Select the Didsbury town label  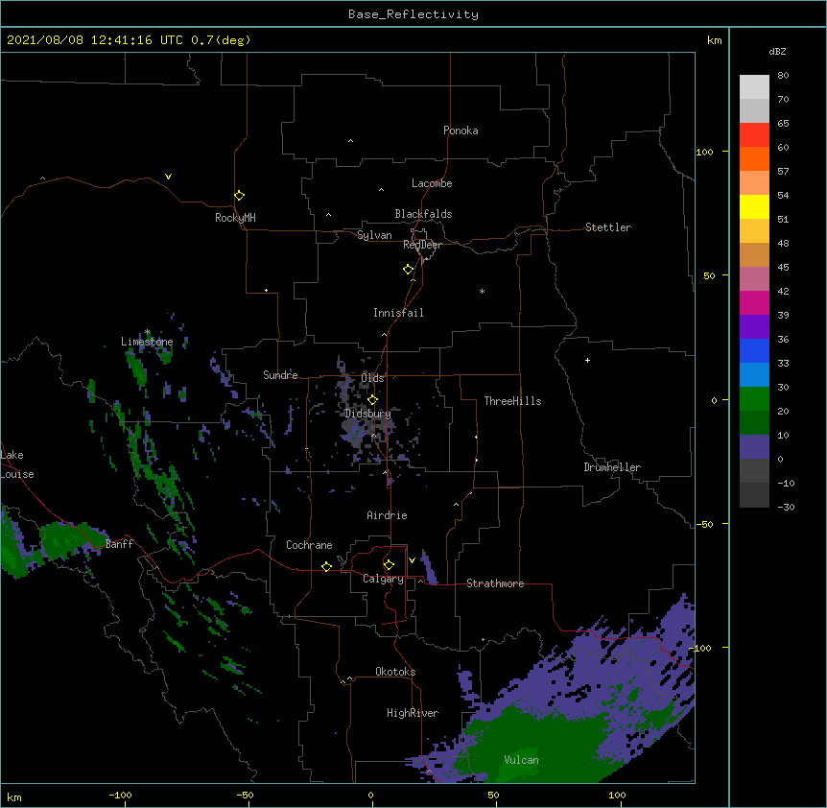368,414
